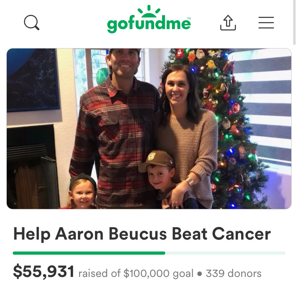Click the unfilled end of the progress bar
Image resolution: width=298 pixels, height=296 pixels.
pos(225,253)
